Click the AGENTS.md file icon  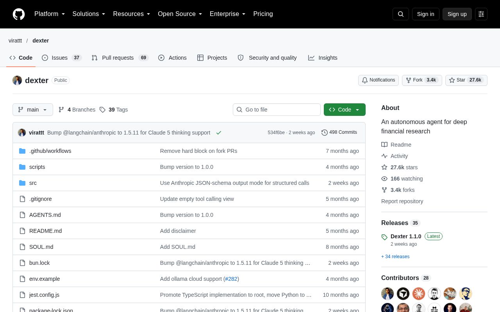(x=22, y=215)
